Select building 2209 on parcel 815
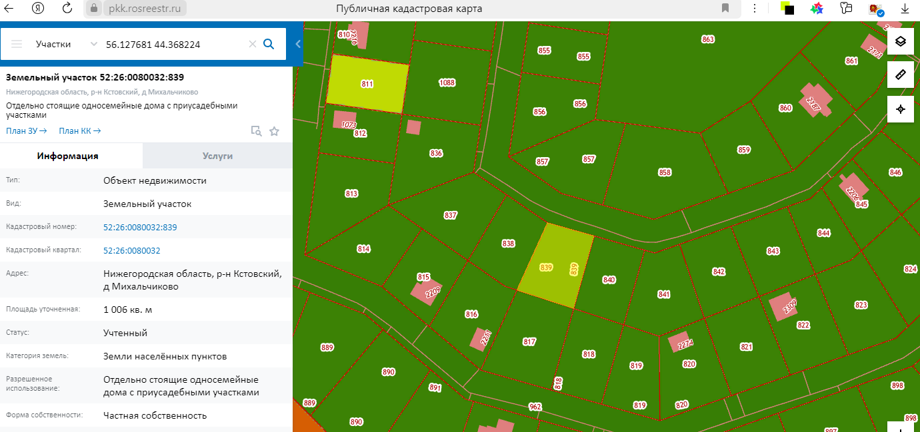Image resolution: width=920 pixels, height=432 pixels. click(x=428, y=292)
